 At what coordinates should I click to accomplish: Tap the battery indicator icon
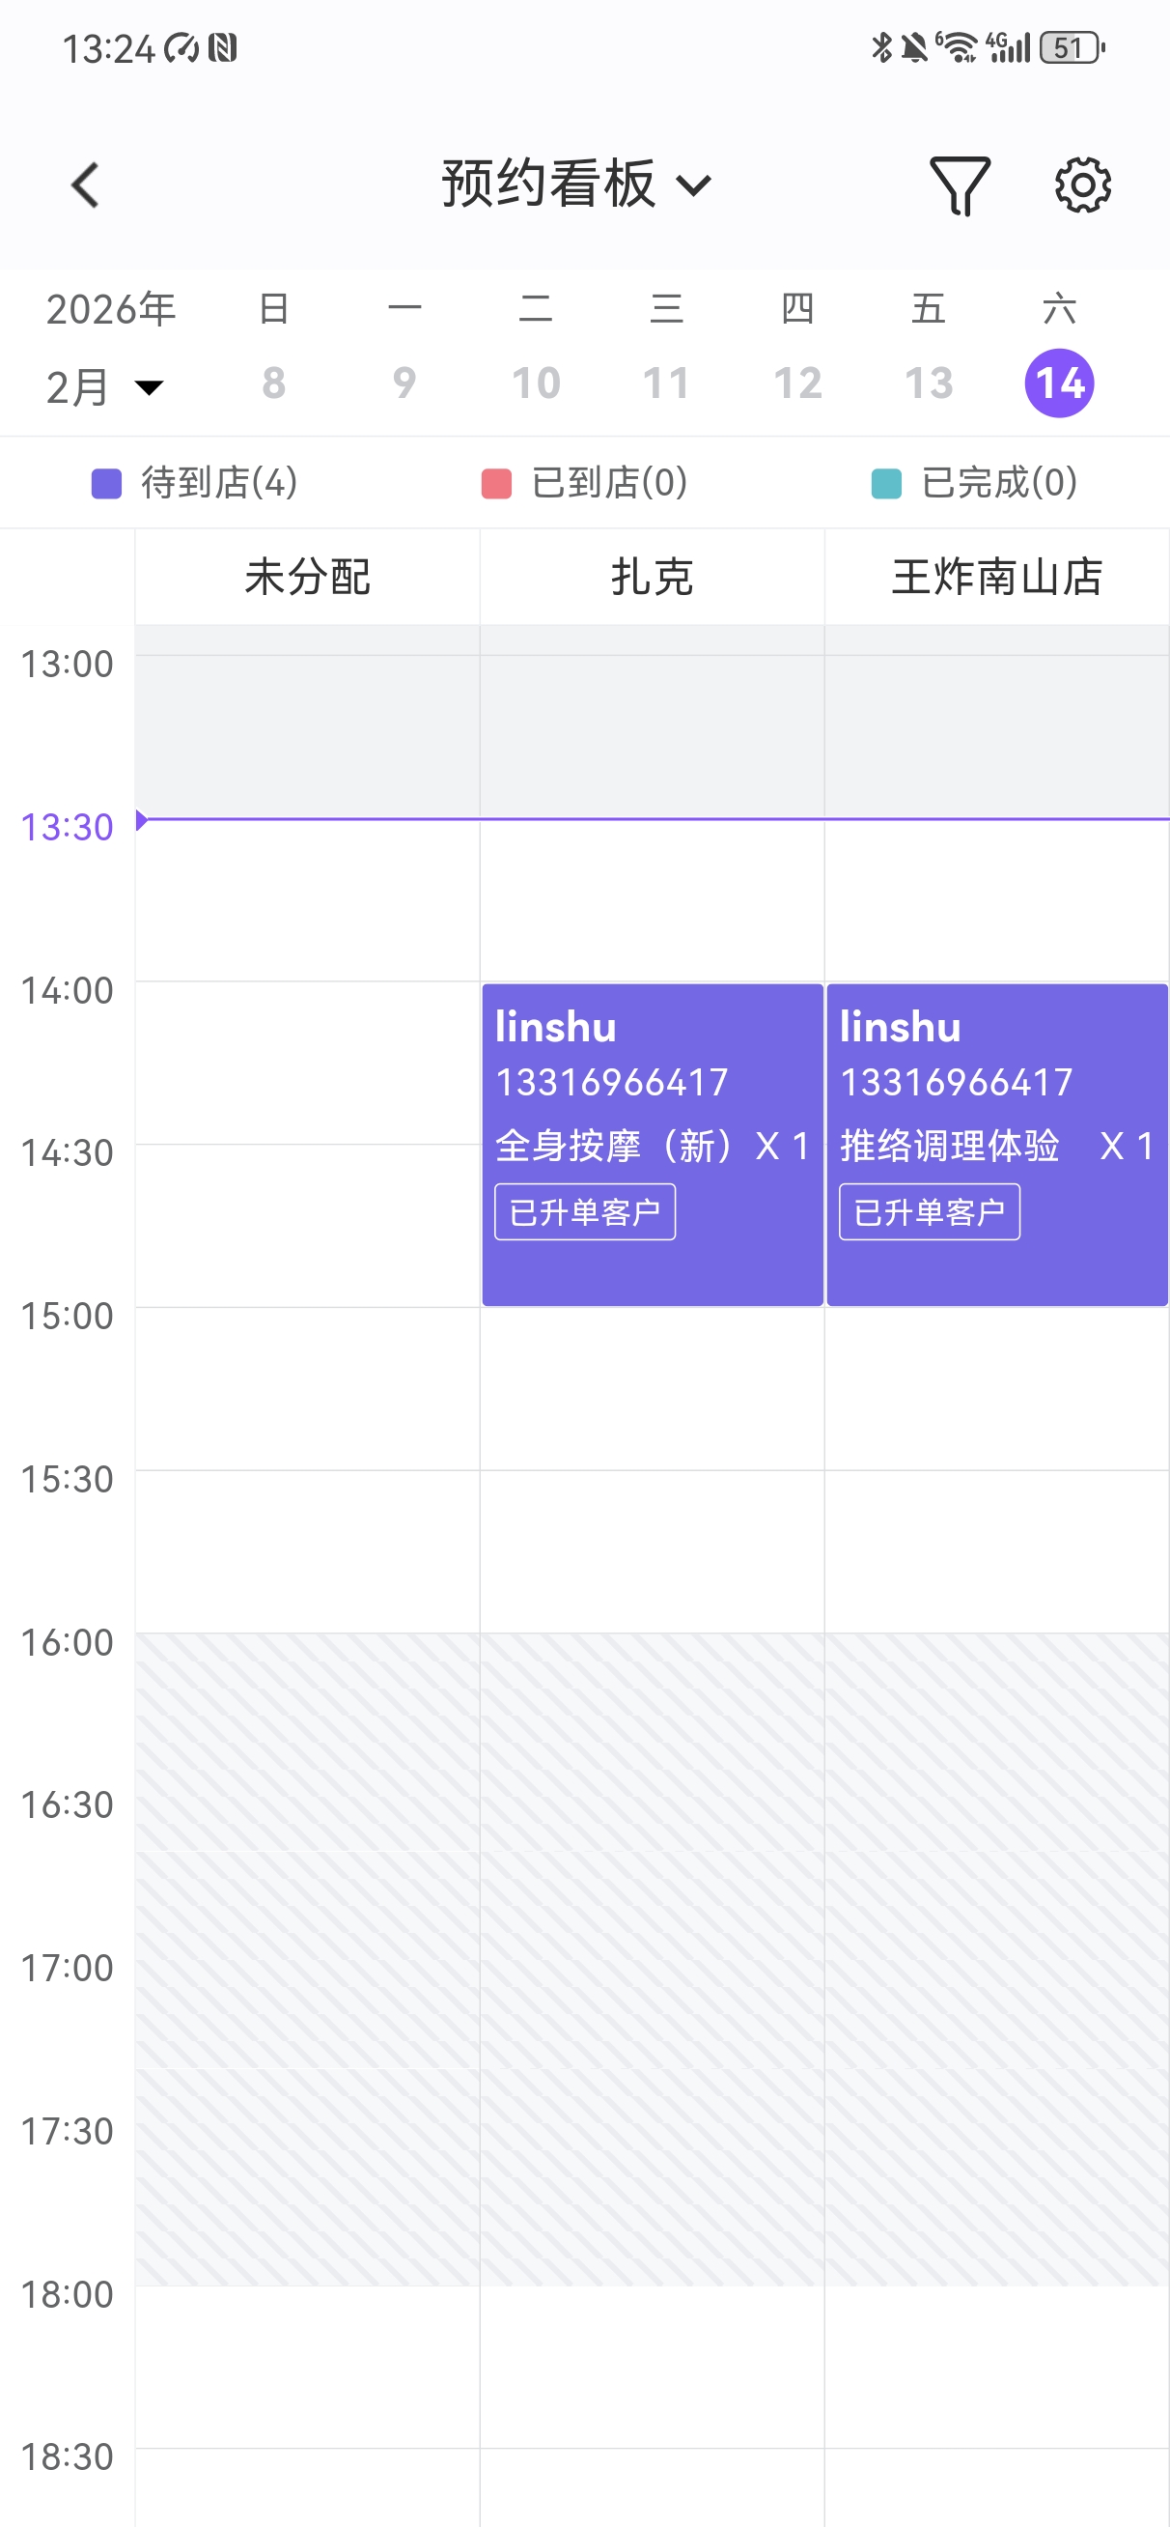[1072, 47]
